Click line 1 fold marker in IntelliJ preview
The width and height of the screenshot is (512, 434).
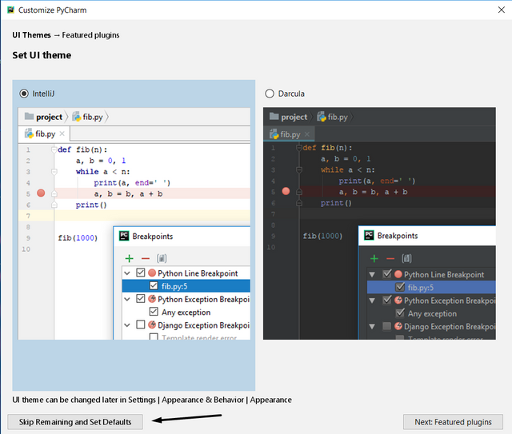(x=54, y=149)
